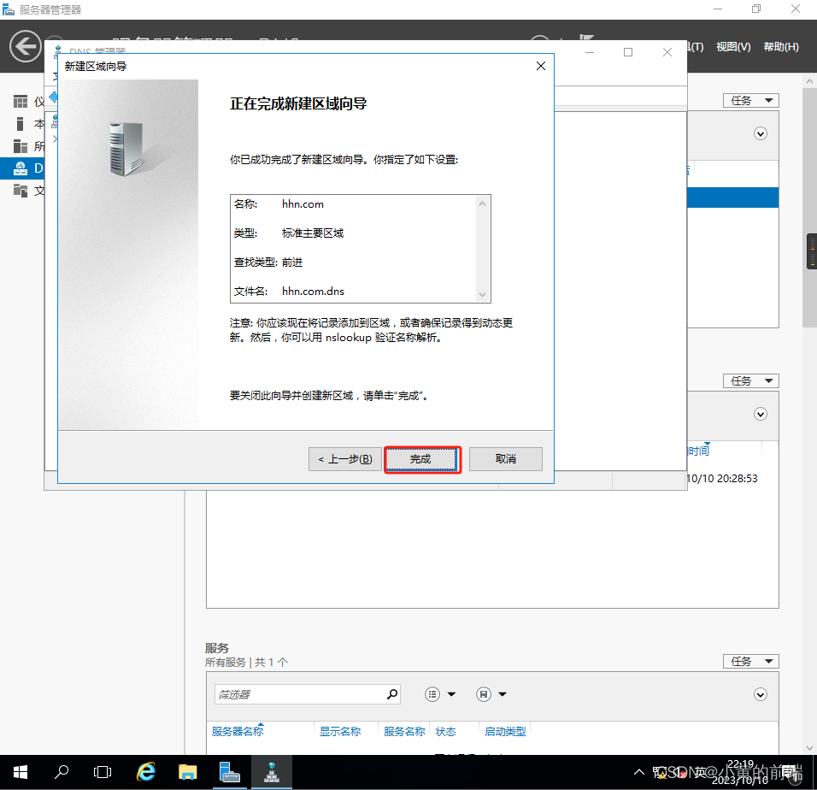This screenshot has width=817, height=790.
Task: Click the Server Manager back arrow
Action: pos(25,46)
